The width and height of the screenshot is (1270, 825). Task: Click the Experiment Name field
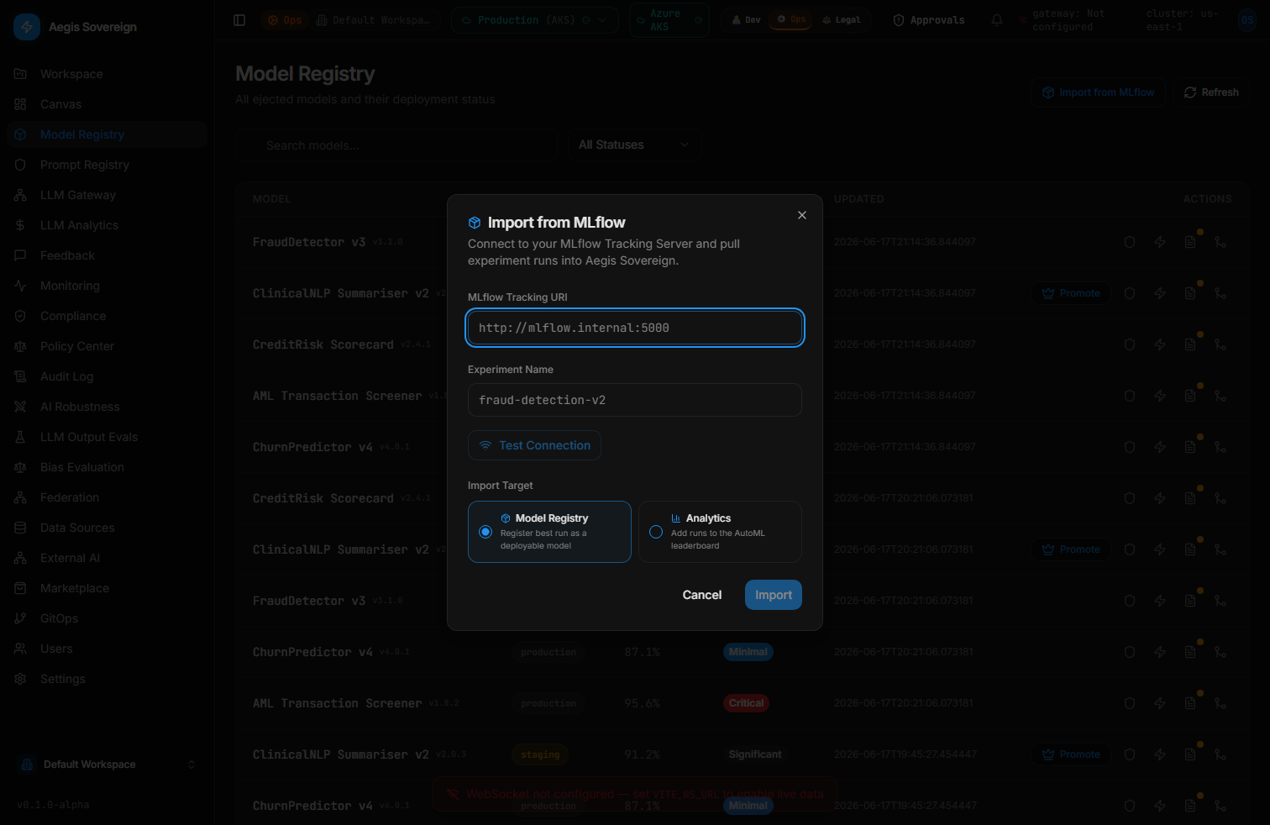point(635,400)
